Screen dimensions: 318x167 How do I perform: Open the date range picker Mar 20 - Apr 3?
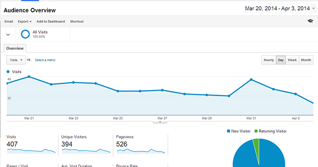point(280,9)
